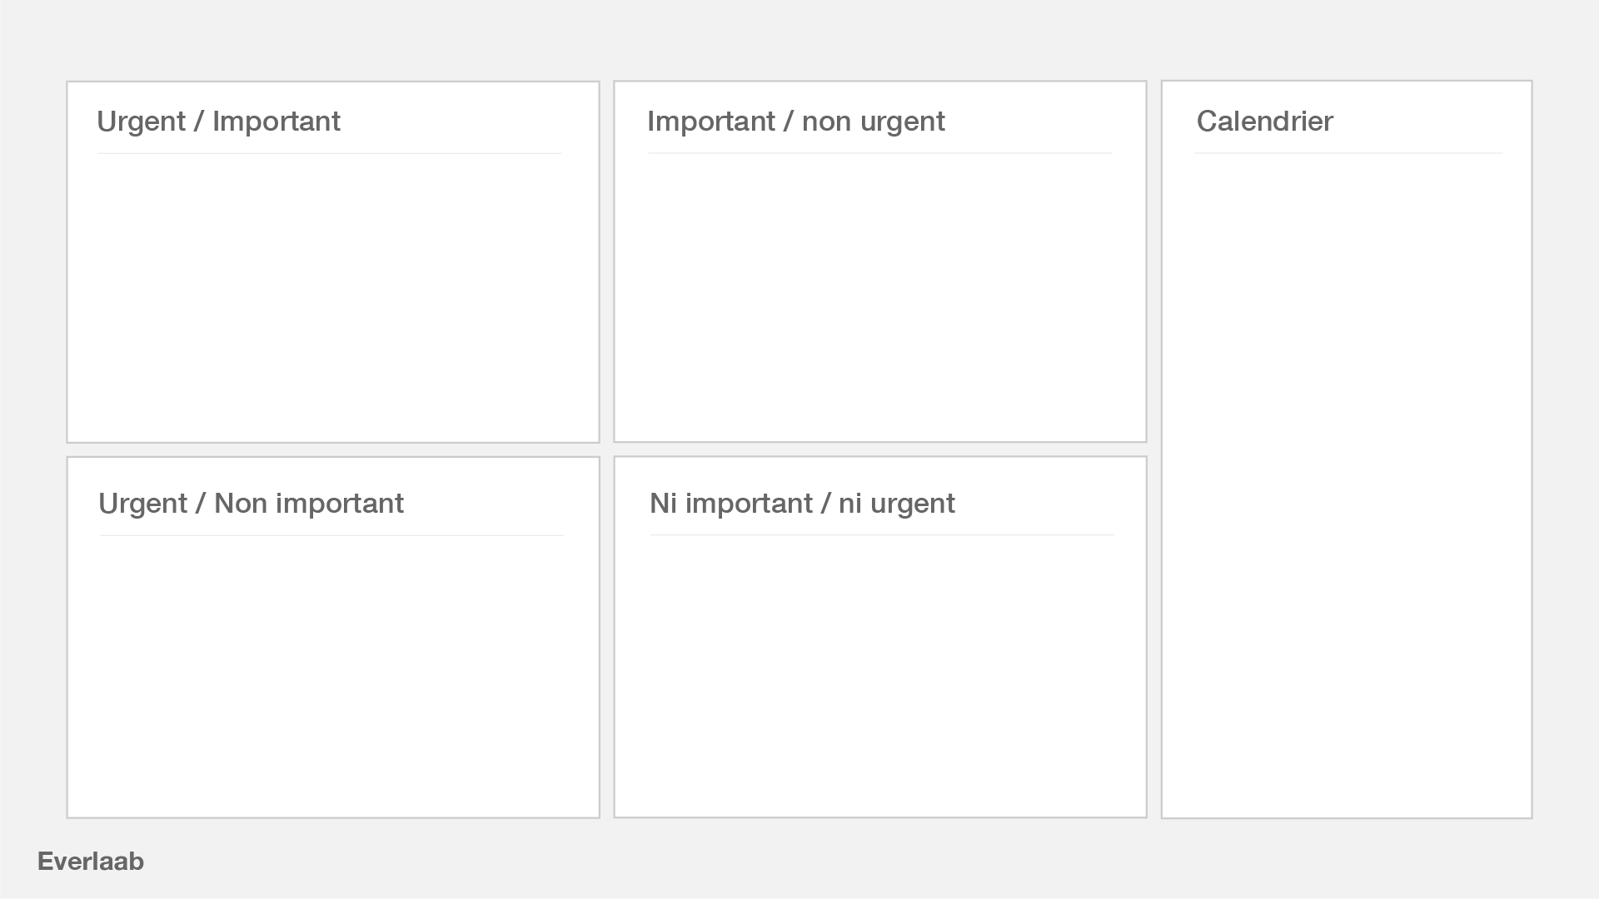
Task: Click the word 'Non' in the bottom-left title
Action: (x=239, y=504)
